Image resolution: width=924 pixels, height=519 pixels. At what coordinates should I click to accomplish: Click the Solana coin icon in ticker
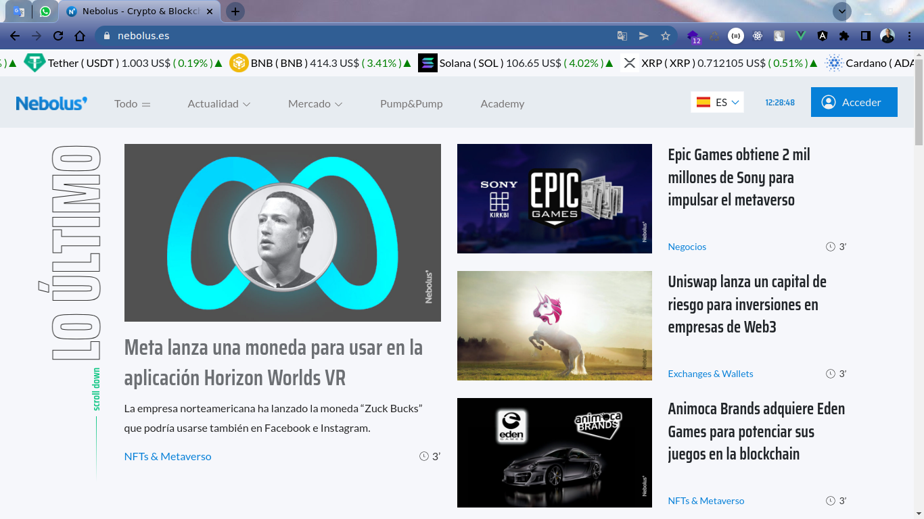tap(428, 63)
